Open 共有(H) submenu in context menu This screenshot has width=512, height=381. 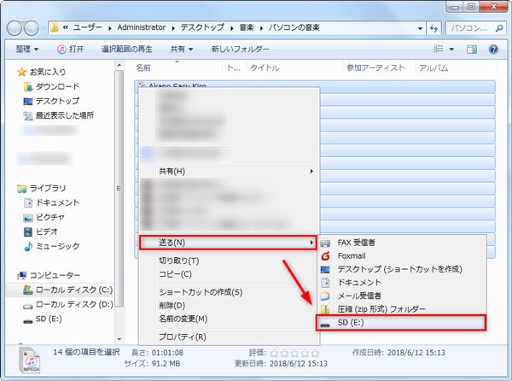point(229,171)
